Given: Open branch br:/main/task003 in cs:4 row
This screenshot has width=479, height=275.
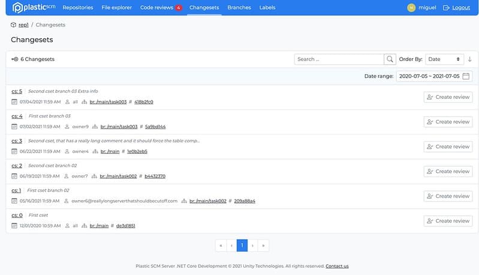Looking at the screenshot, I should point(119,126).
